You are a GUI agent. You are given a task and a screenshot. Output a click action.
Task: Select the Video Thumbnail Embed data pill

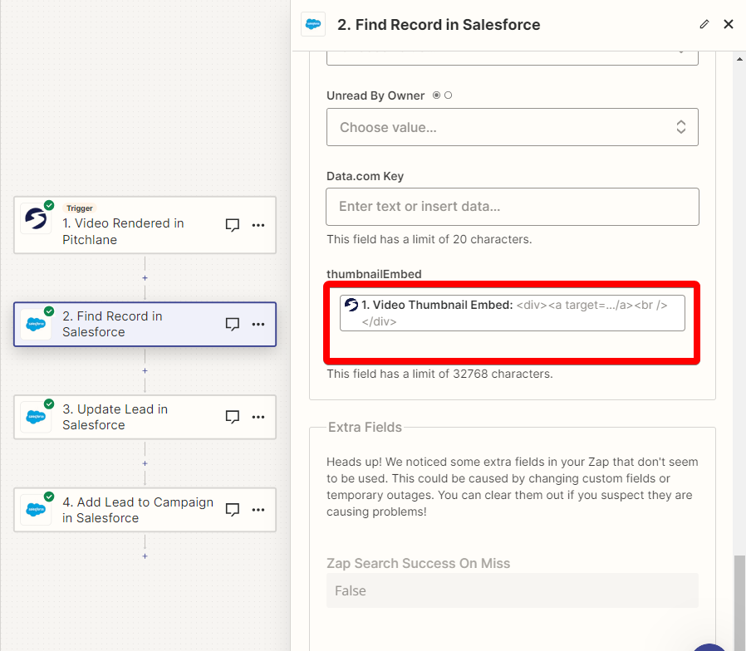513,313
